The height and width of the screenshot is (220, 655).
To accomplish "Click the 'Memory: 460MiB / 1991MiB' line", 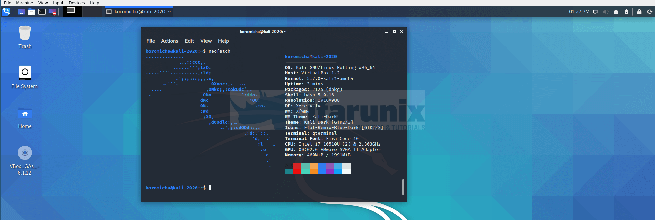I will (x=318, y=155).
